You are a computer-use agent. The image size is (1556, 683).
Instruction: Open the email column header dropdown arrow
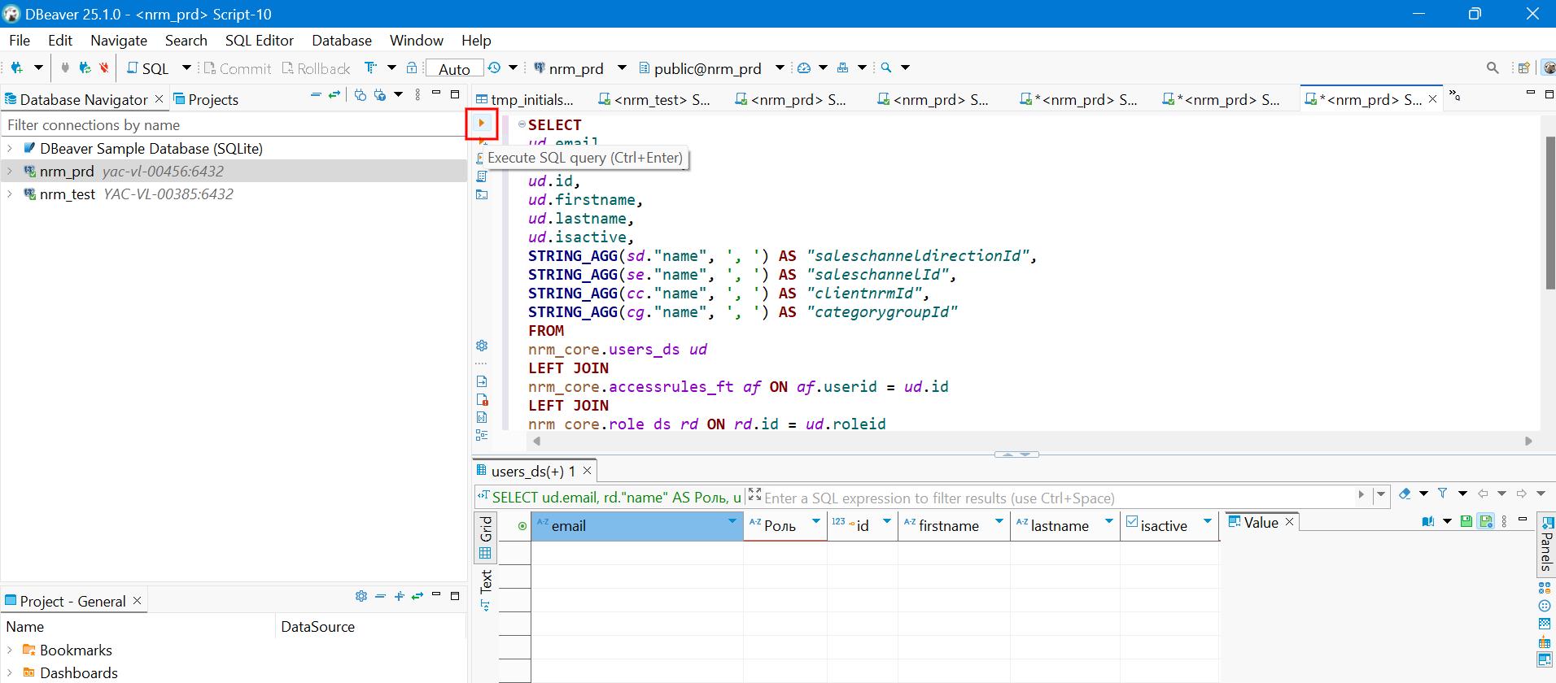tap(732, 522)
